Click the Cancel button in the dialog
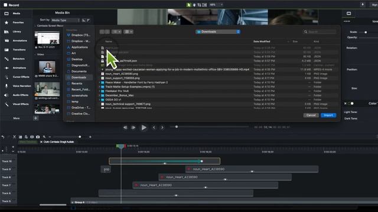Screen dimensions: 378x212 coord(311,115)
